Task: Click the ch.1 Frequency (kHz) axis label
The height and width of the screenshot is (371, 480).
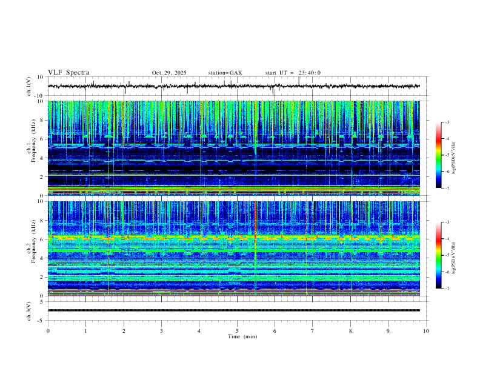Action: point(32,141)
